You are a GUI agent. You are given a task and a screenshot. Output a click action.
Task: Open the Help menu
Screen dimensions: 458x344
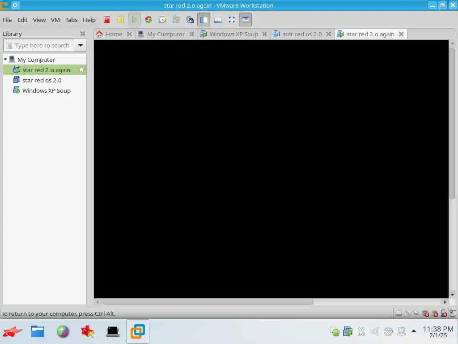click(89, 20)
